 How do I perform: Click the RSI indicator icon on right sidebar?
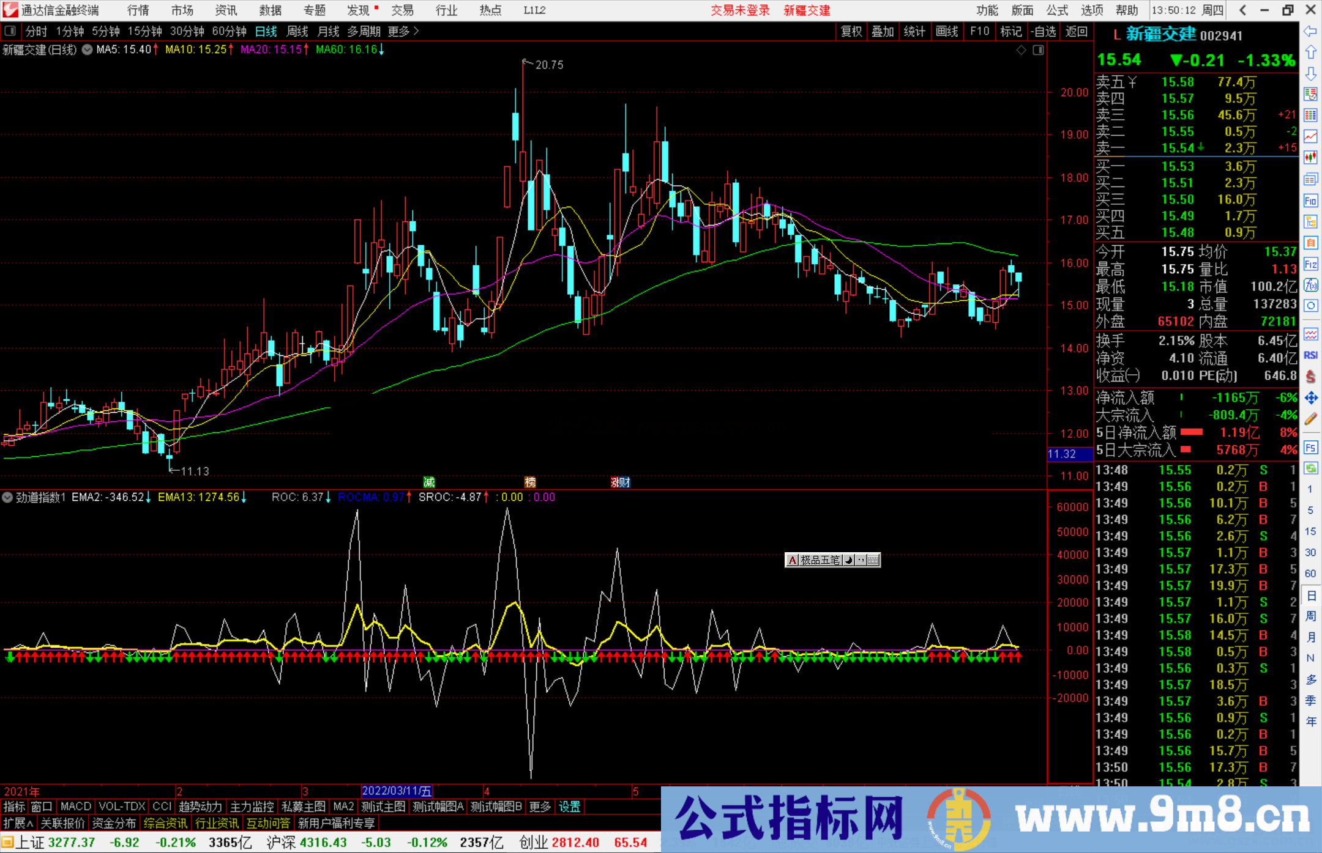click(x=1311, y=355)
